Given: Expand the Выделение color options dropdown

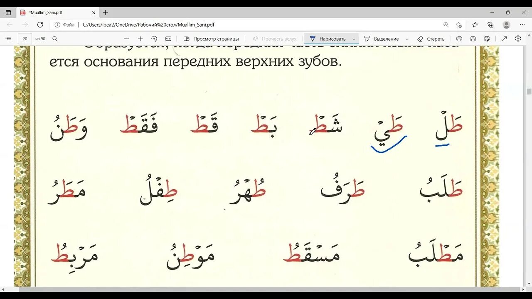Looking at the screenshot, I should [x=406, y=39].
